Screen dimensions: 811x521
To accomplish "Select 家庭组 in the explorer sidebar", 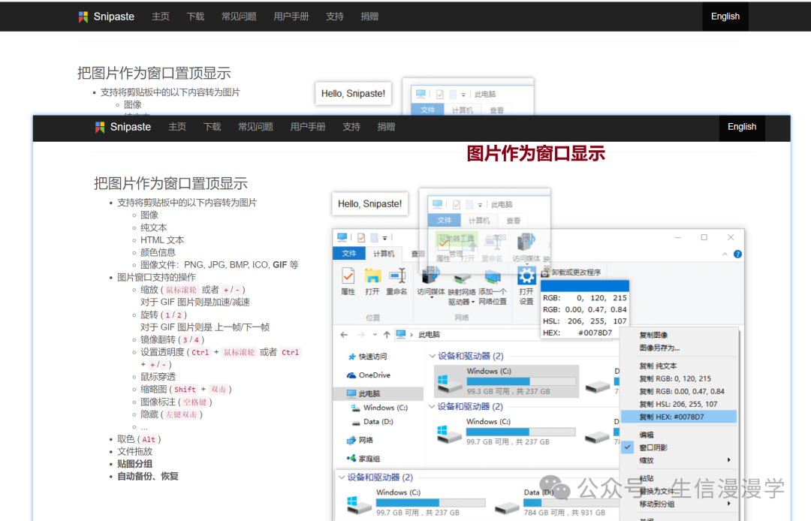I will 363,459.
